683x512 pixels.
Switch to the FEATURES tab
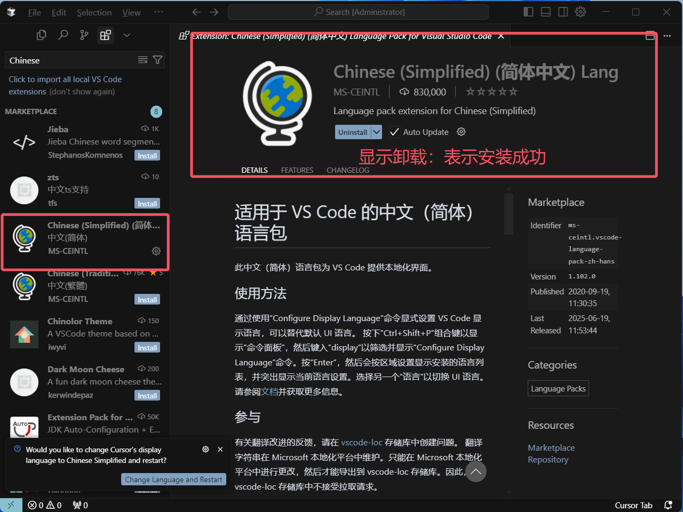297,170
